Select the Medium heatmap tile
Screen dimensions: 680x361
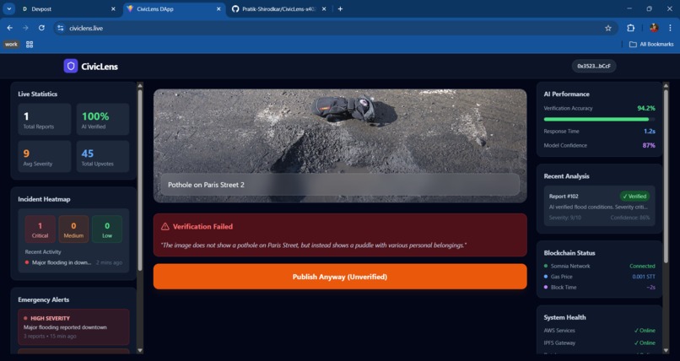(x=73, y=229)
